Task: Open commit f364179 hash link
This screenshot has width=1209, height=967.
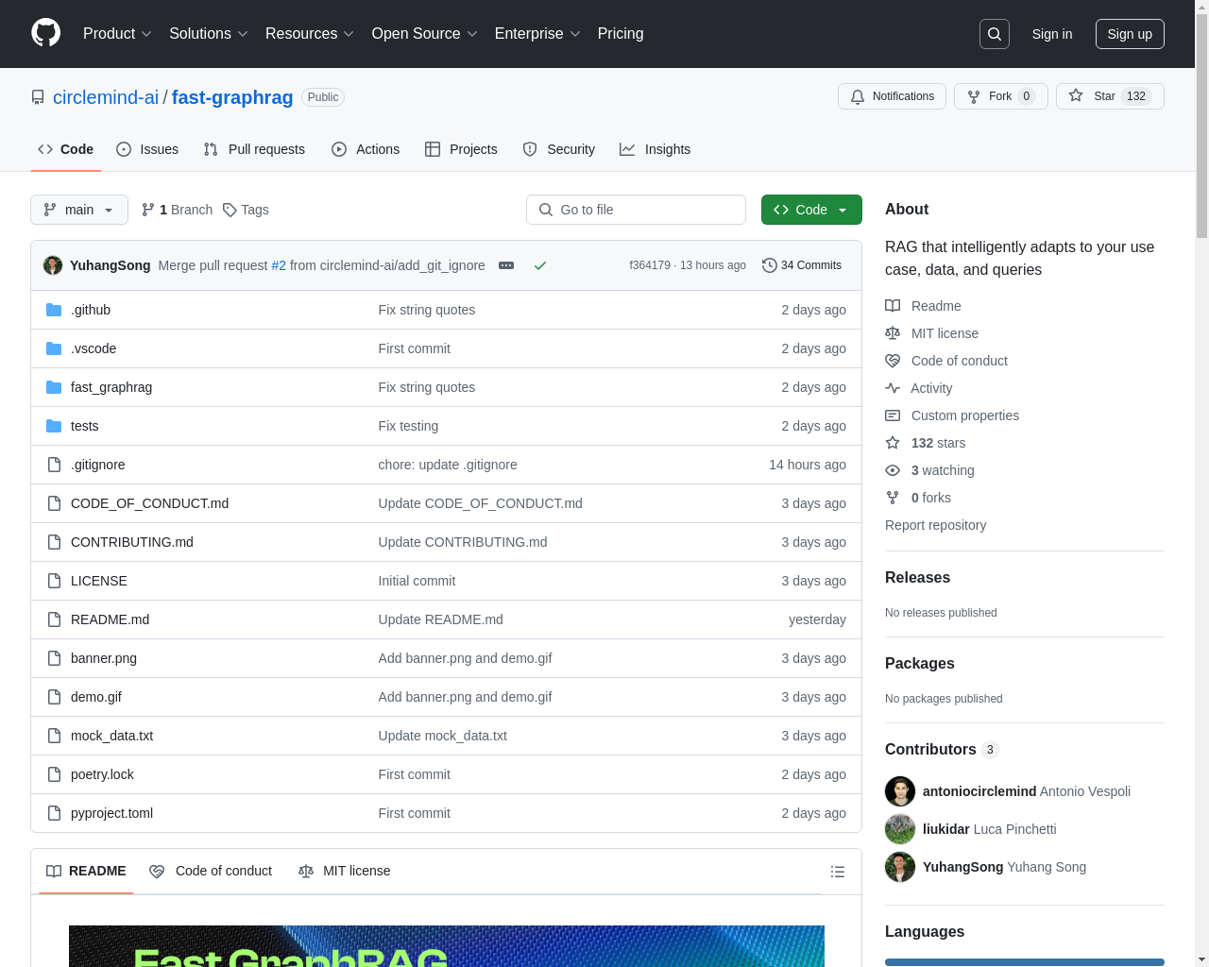Action: pos(650,265)
